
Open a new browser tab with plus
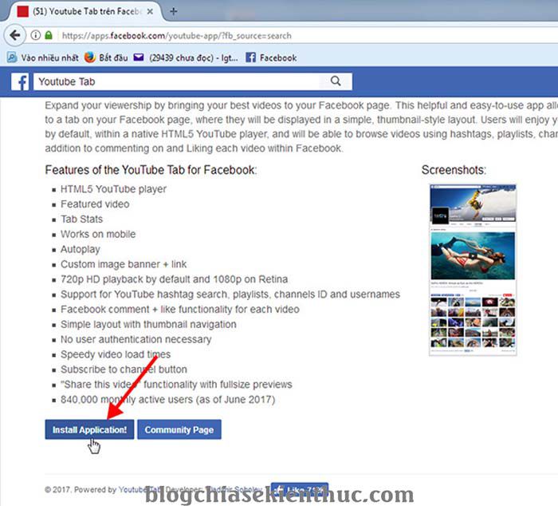[x=173, y=11]
